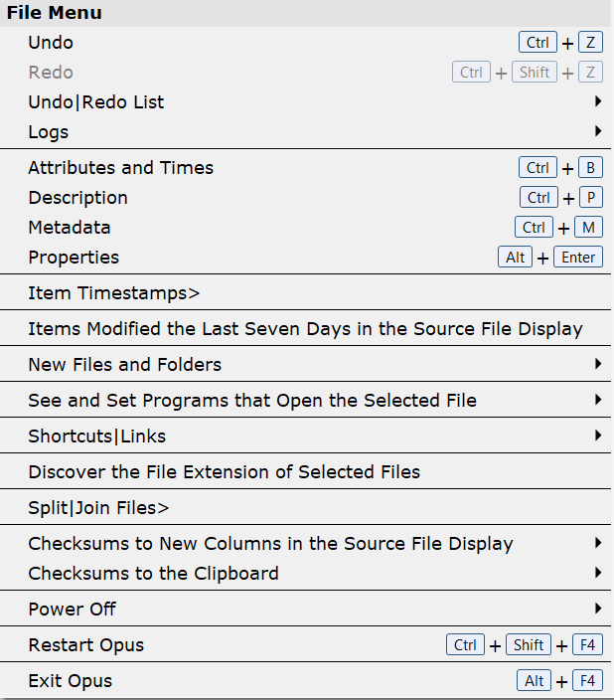Show Items Modified the Last Seven Days
This screenshot has width=614, height=700.
[305, 329]
